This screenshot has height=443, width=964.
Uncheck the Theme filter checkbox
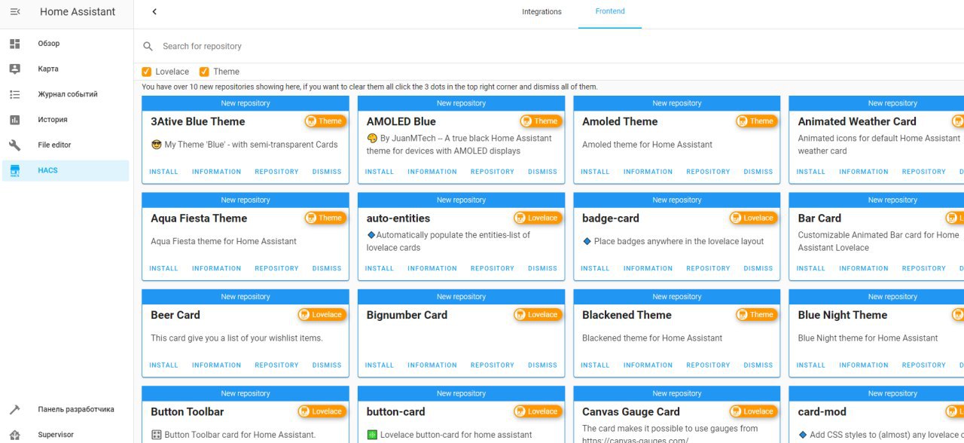click(204, 72)
